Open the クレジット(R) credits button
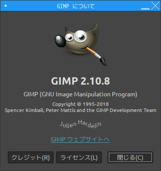This screenshot has height=171, width=161. 30,157
